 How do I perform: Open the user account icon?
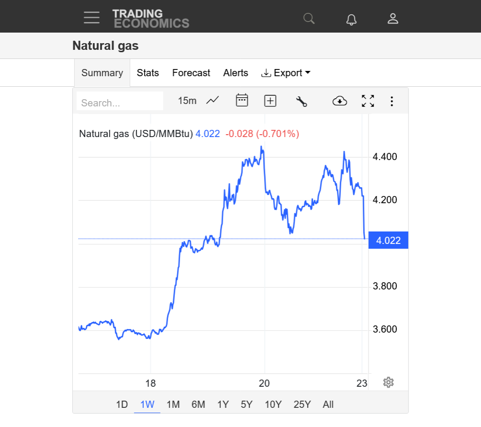(x=393, y=19)
